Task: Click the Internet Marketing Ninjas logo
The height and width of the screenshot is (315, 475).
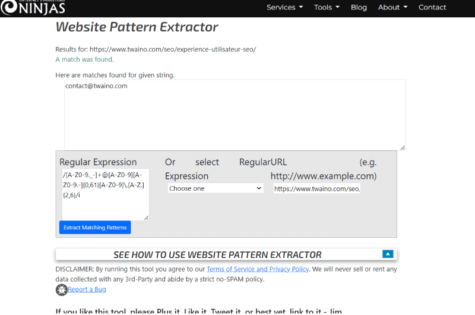Action: 33,7
